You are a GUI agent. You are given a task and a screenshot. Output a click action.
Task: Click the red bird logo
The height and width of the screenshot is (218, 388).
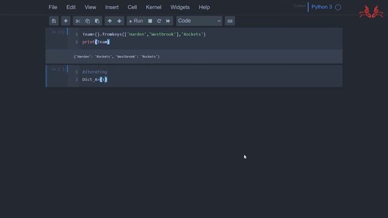point(371,12)
